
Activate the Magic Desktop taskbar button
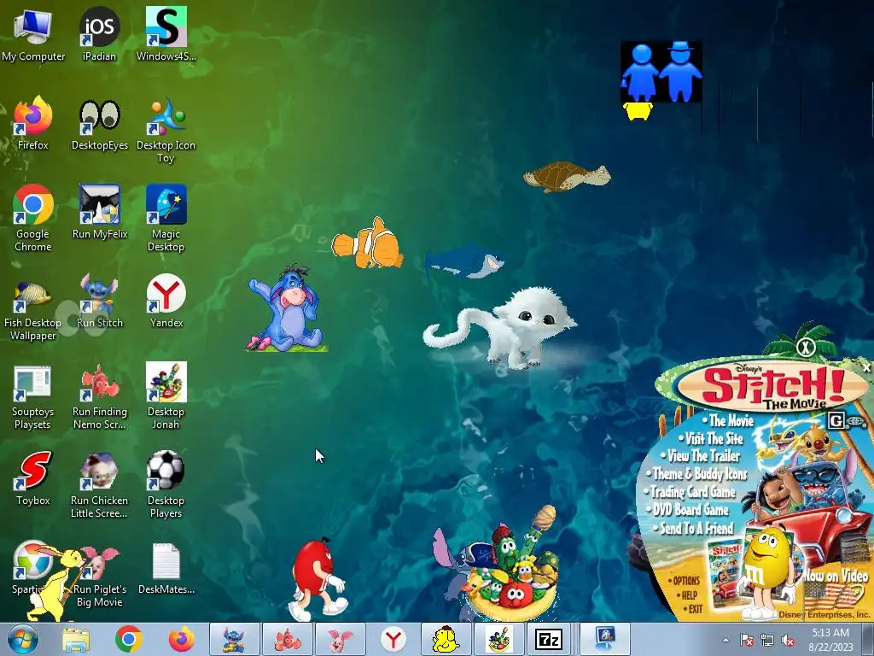[605, 639]
